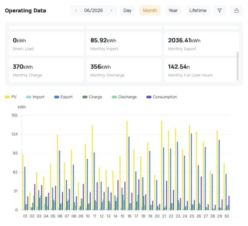The width and height of the screenshot is (248, 226).
Task: Open the Lifetime view tab
Action: [x=198, y=11]
